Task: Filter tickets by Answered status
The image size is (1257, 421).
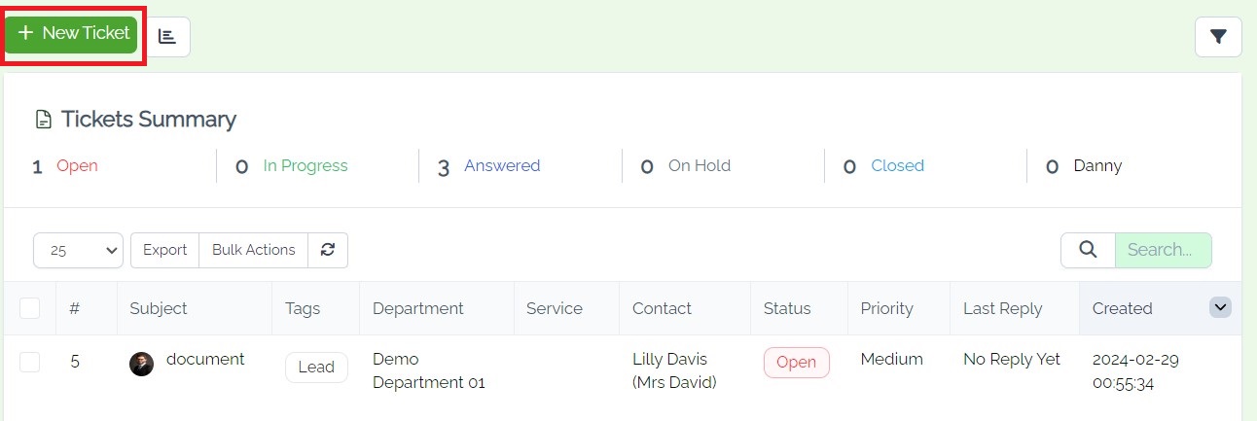Action: (502, 166)
